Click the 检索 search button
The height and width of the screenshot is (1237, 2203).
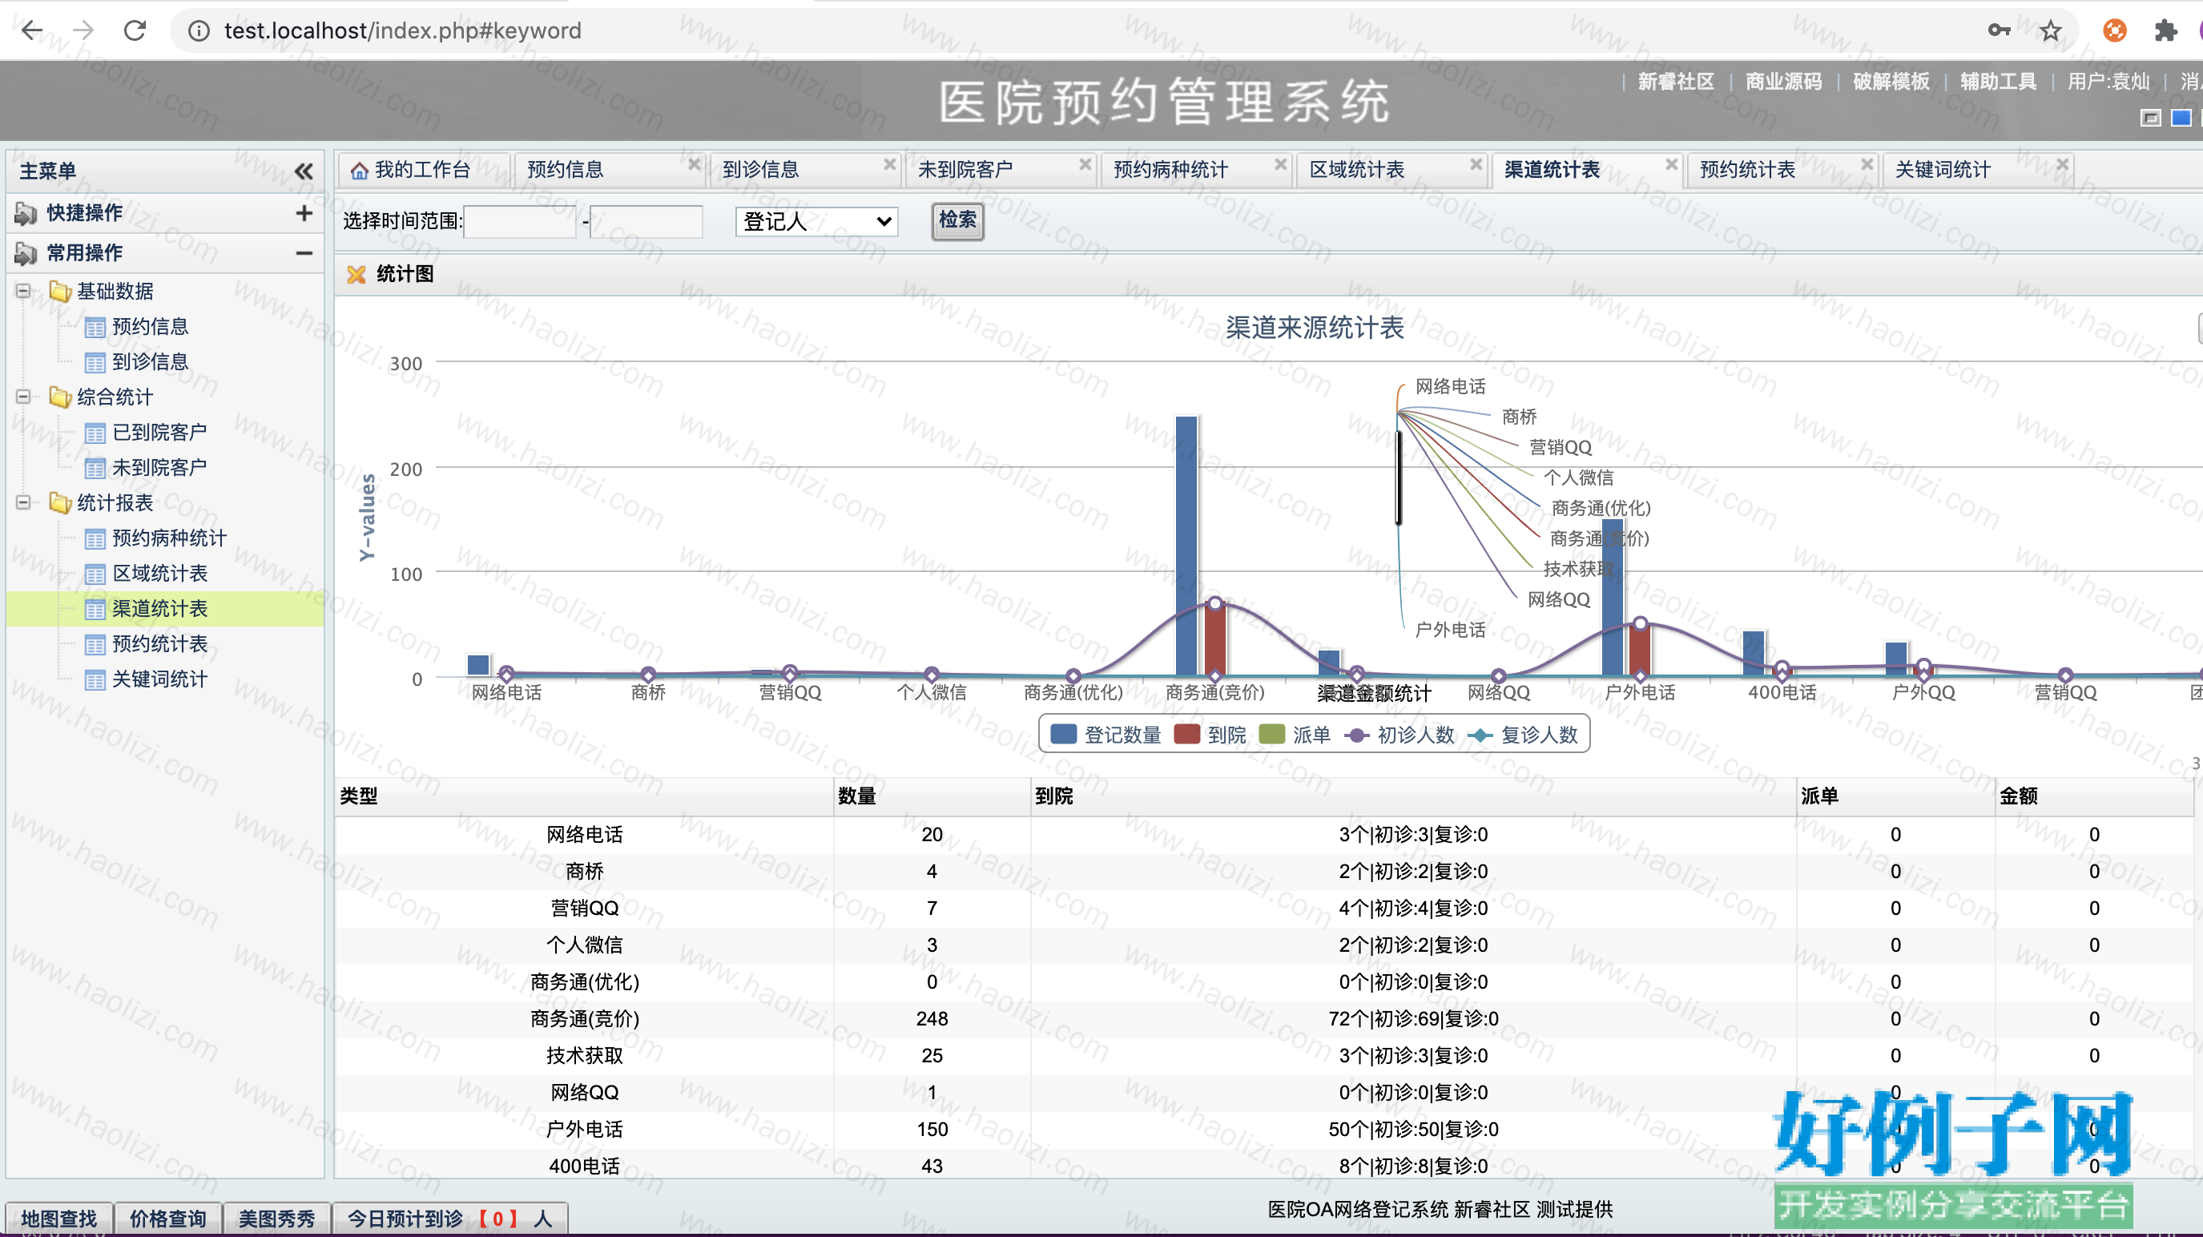(957, 220)
